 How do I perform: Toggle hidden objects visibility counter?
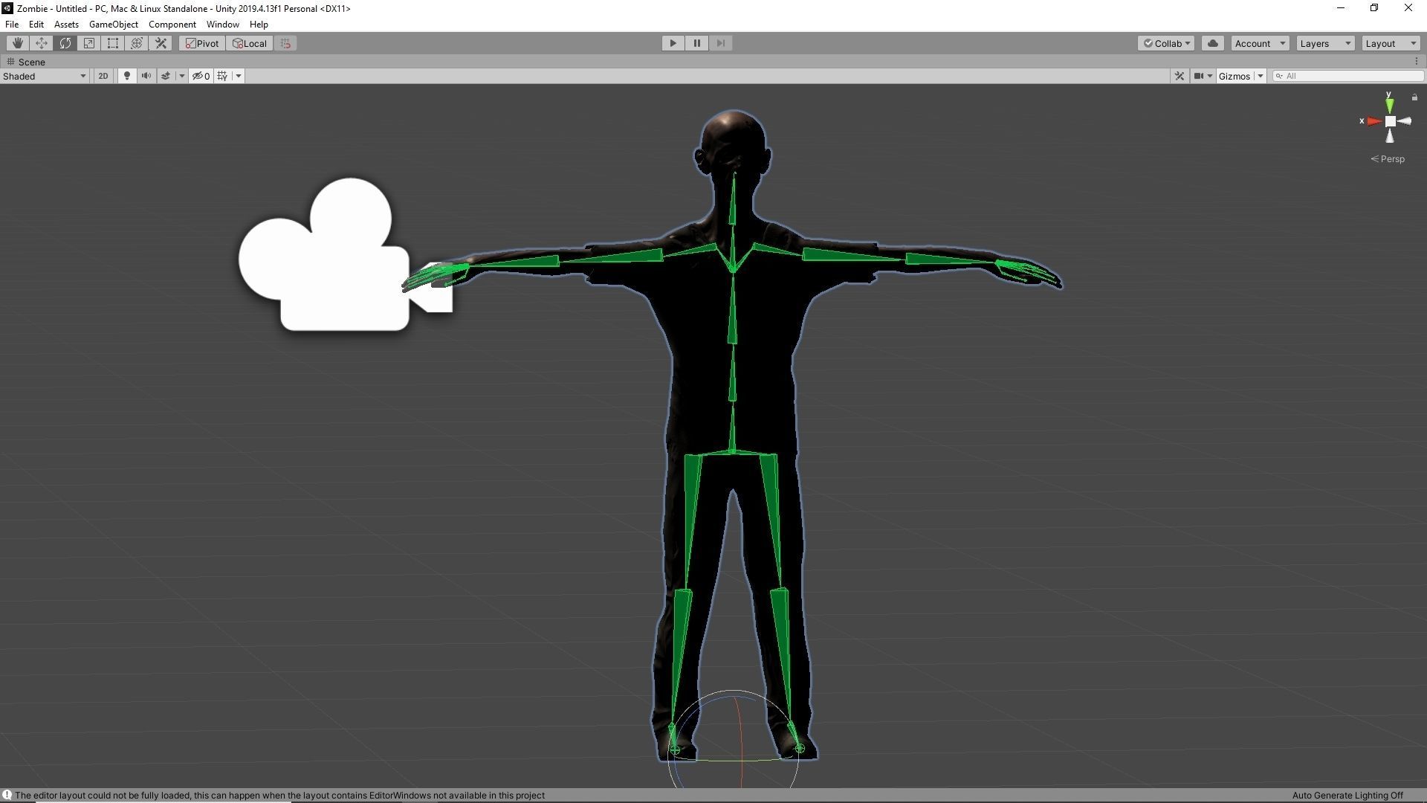201,76
